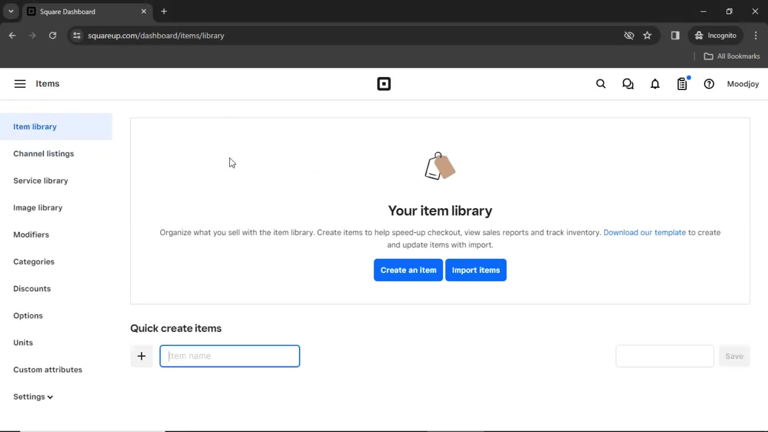Click the Square logo icon
Image resolution: width=768 pixels, height=432 pixels.
pyautogui.click(x=384, y=84)
